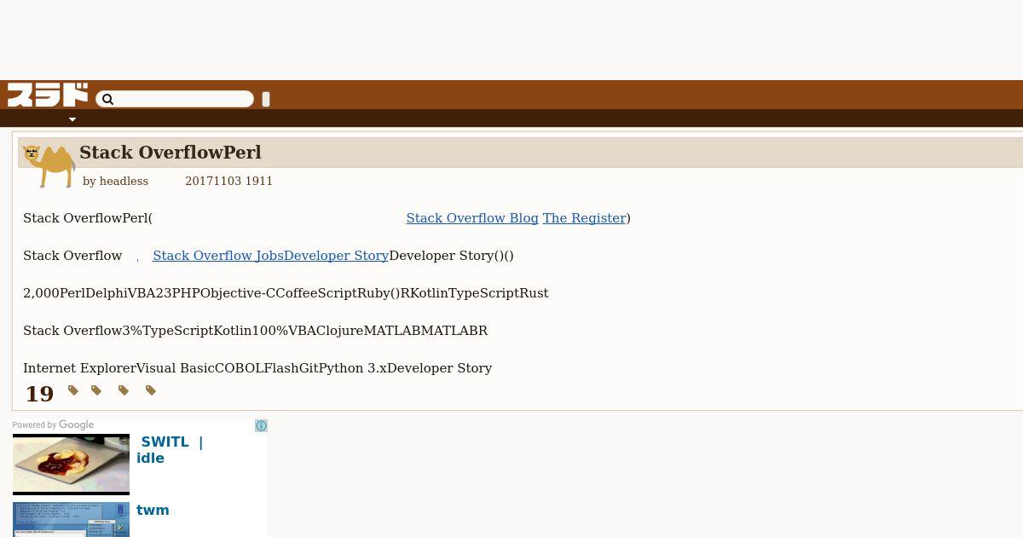Open Stack Overflow JobsDeveloper Story link
Image resolution: width=1023 pixels, height=537 pixels.
pyautogui.click(x=270, y=256)
